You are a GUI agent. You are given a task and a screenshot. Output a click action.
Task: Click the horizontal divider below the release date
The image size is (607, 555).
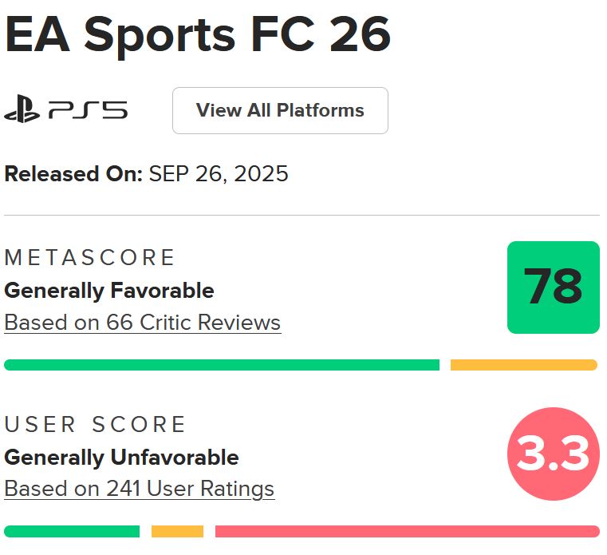pyautogui.click(x=302, y=215)
